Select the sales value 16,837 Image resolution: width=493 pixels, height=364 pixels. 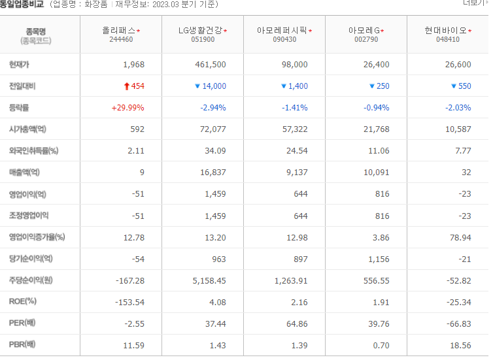pyautogui.click(x=213, y=173)
